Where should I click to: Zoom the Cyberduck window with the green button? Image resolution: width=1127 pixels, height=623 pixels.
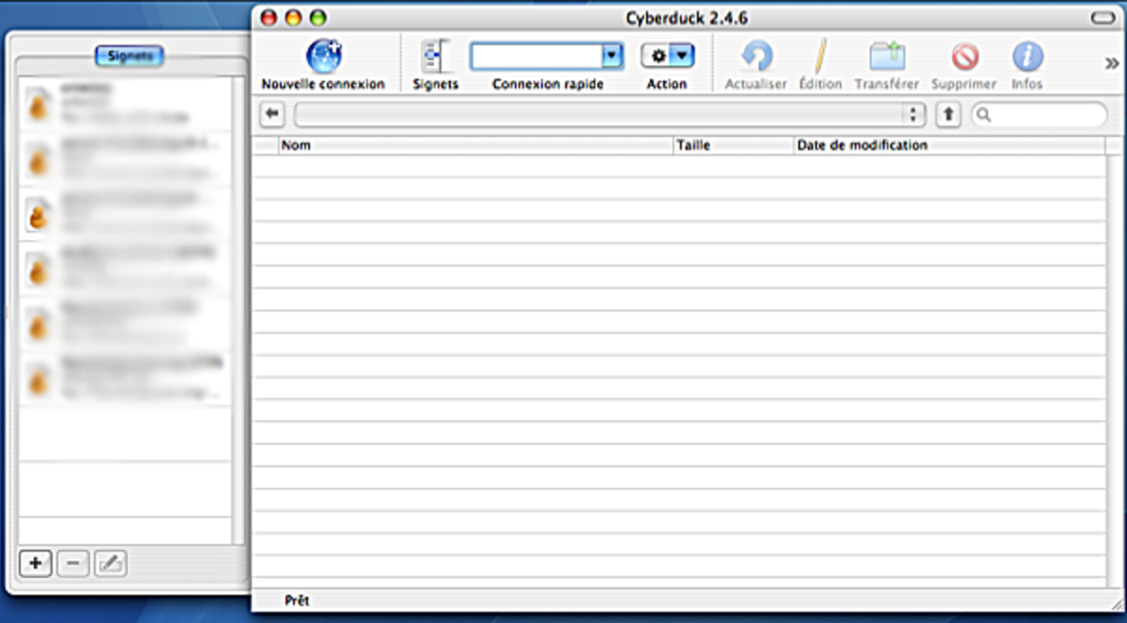[317, 18]
